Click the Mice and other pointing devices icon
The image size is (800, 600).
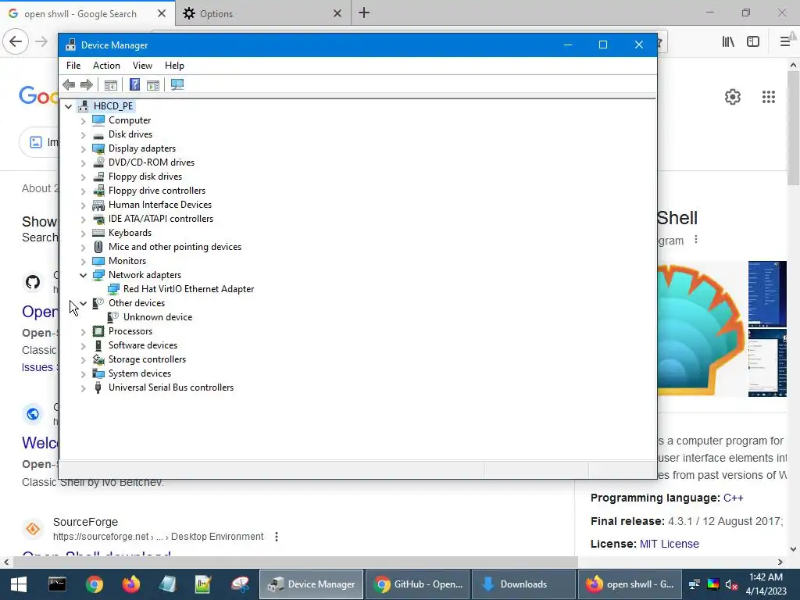(x=98, y=247)
